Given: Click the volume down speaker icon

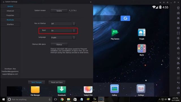Looking at the screenshot, I should pos(178,43).
